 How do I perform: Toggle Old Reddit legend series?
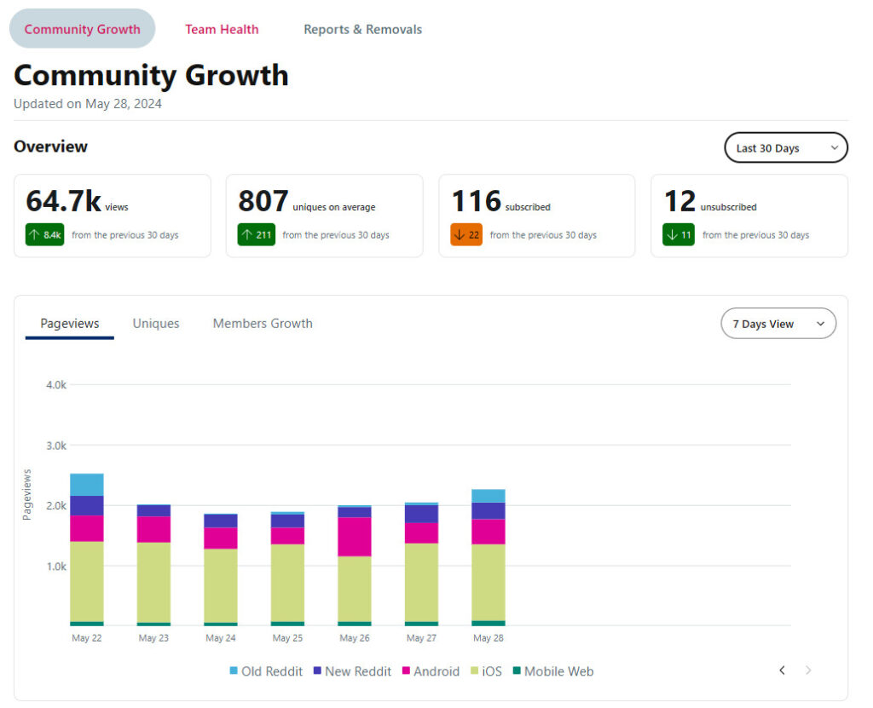tap(266, 671)
